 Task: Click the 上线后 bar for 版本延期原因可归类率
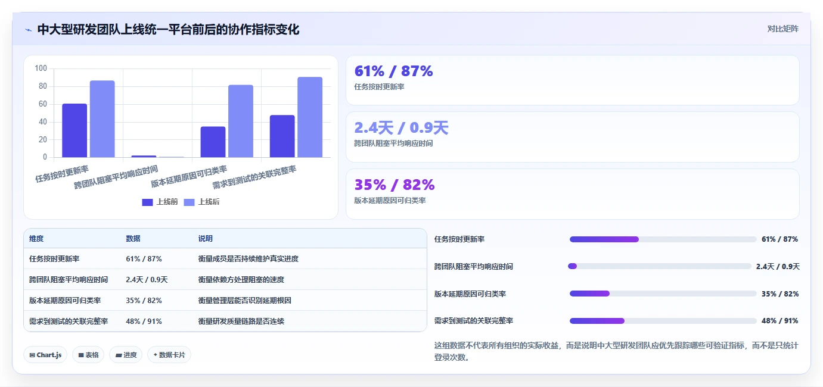pyautogui.click(x=240, y=121)
